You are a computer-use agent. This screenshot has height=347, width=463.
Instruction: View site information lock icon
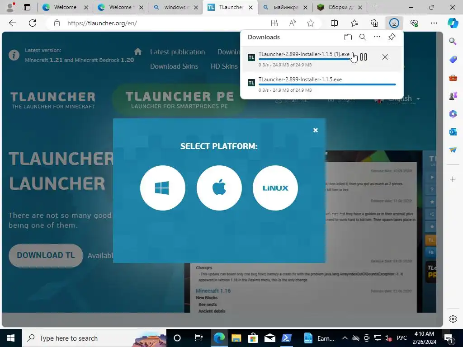(57, 23)
